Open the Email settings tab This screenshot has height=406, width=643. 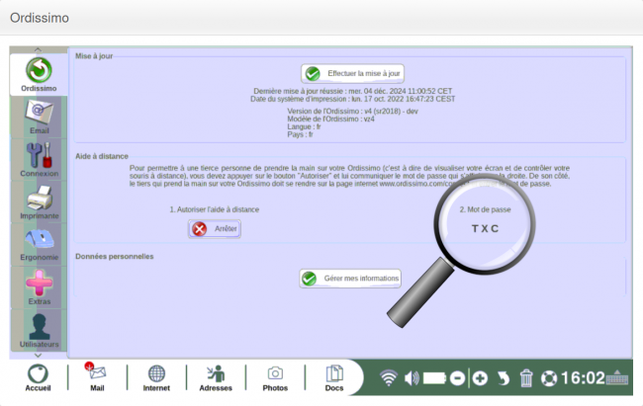pyautogui.click(x=39, y=118)
